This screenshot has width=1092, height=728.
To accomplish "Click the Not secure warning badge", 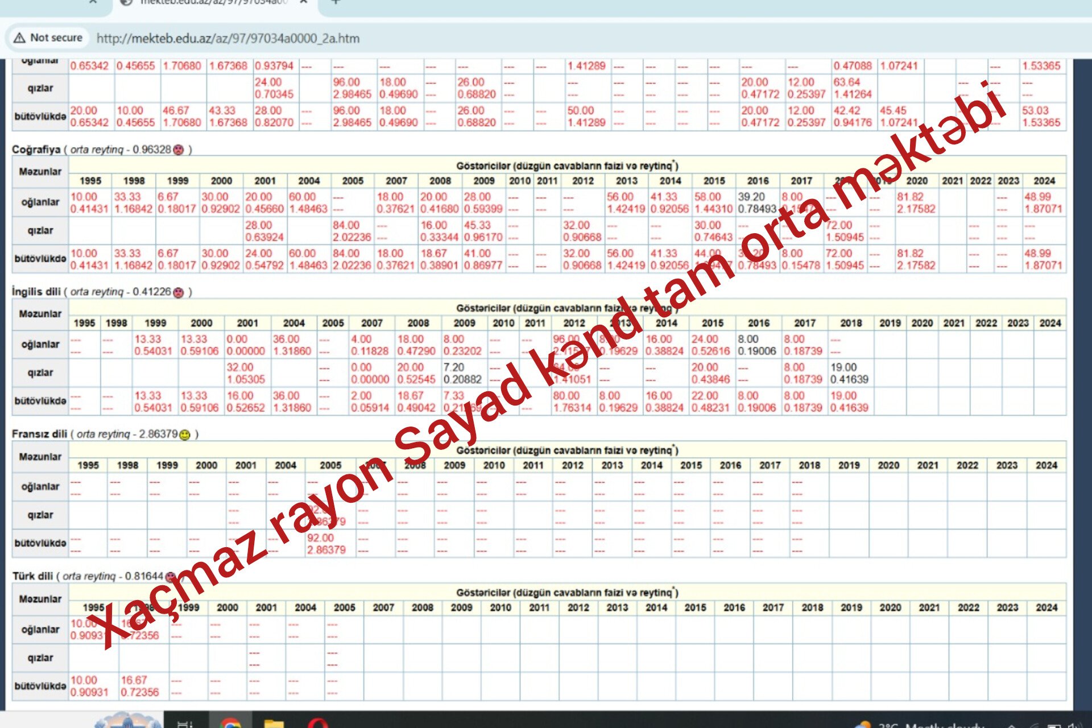I will (x=49, y=38).
